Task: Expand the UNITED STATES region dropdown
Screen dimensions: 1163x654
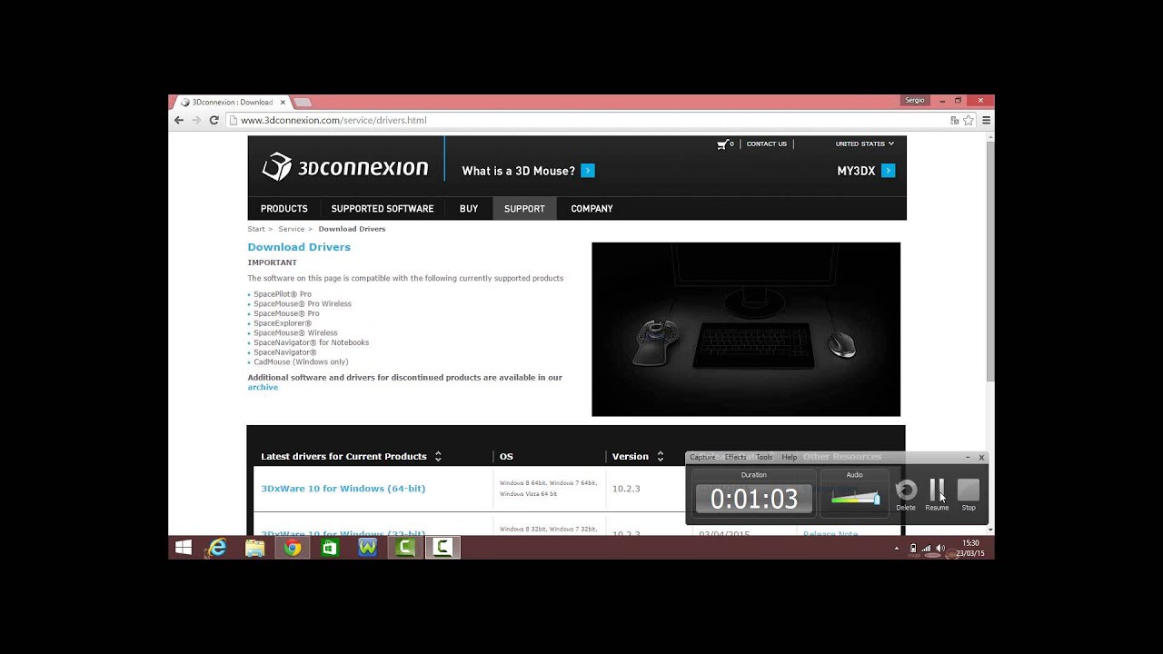Action: click(864, 144)
